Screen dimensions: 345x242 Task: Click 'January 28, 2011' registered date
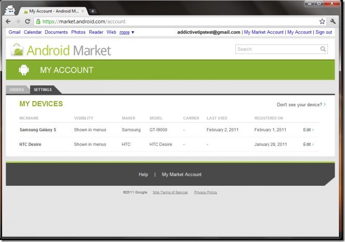(271, 144)
